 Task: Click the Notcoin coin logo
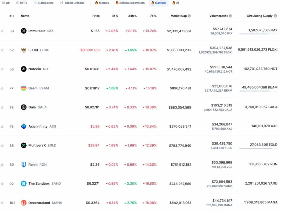24,69
